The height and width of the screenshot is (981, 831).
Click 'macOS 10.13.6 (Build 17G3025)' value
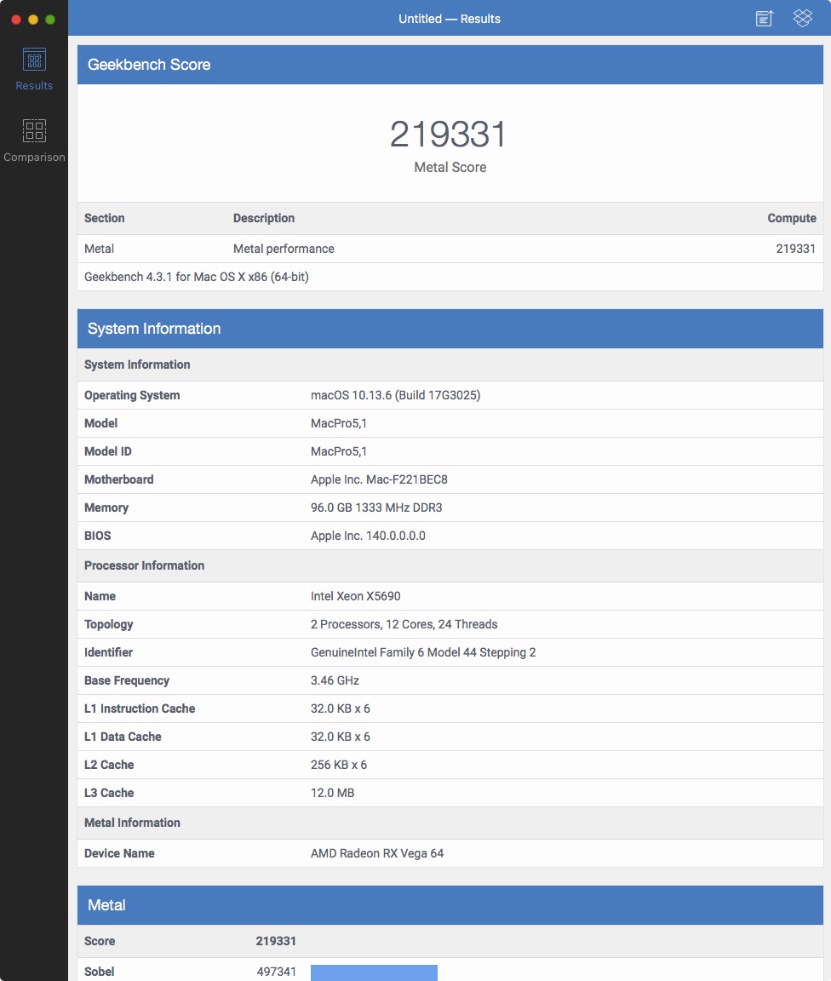395,395
